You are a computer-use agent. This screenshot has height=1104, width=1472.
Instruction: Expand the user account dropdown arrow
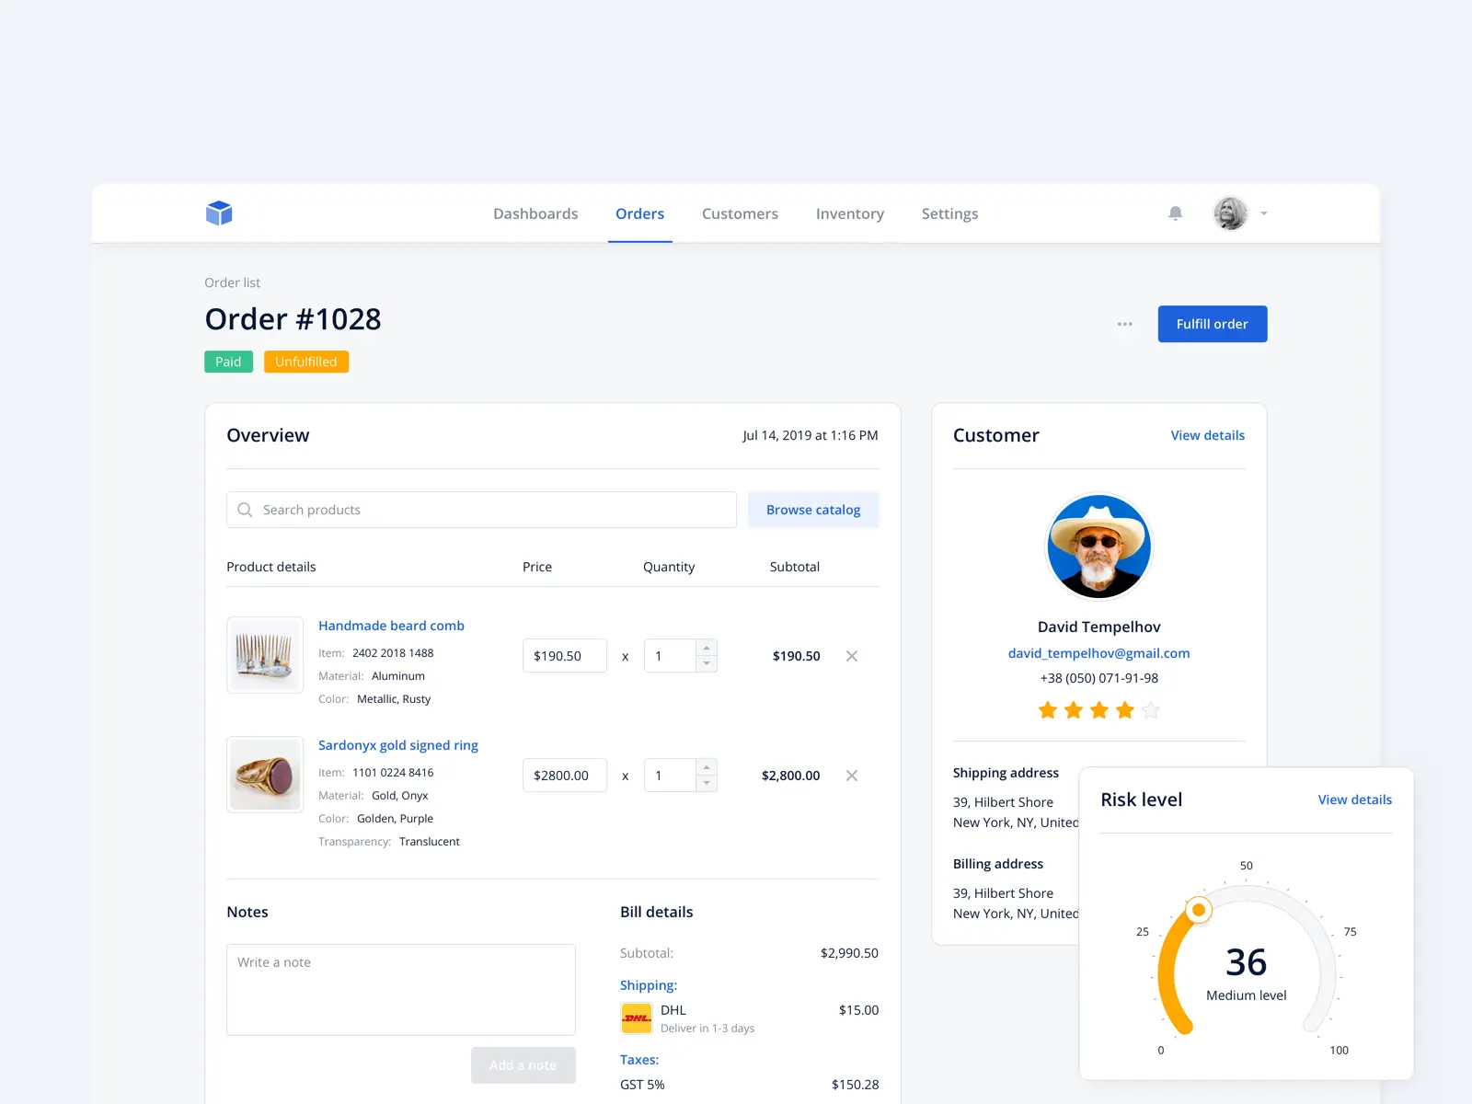(x=1263, y=213)
